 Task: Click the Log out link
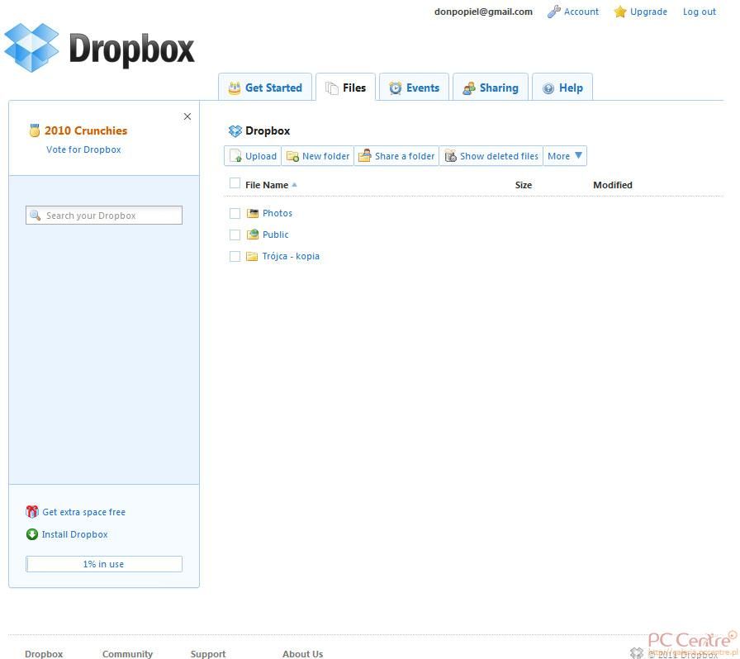pos(699,12)
